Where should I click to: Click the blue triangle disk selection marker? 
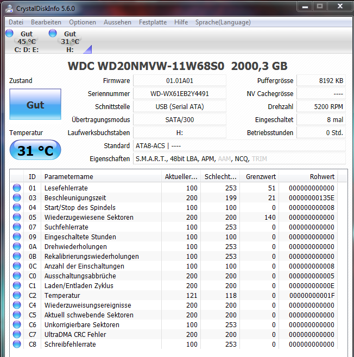pos(88,50)
